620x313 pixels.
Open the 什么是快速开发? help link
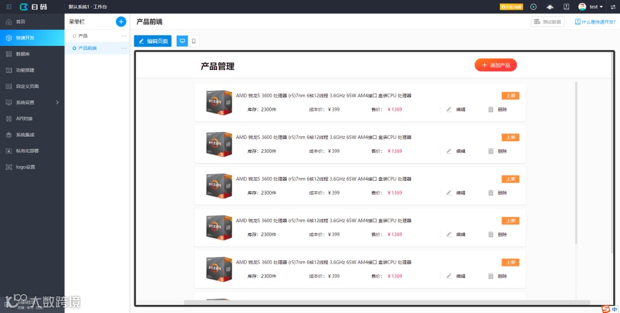[595, 22]
